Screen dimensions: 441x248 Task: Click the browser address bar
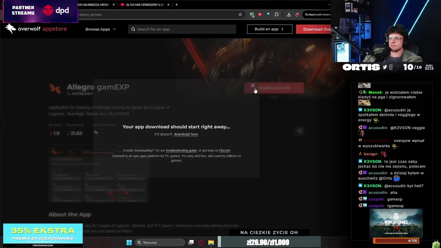157,14
